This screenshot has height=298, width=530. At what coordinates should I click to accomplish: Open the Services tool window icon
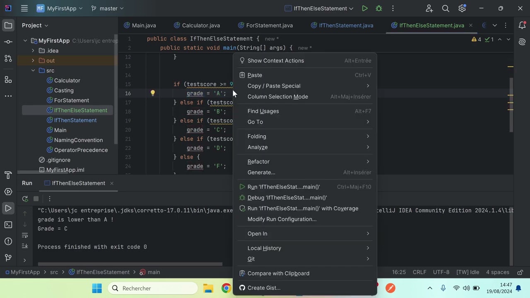(8, 192)
